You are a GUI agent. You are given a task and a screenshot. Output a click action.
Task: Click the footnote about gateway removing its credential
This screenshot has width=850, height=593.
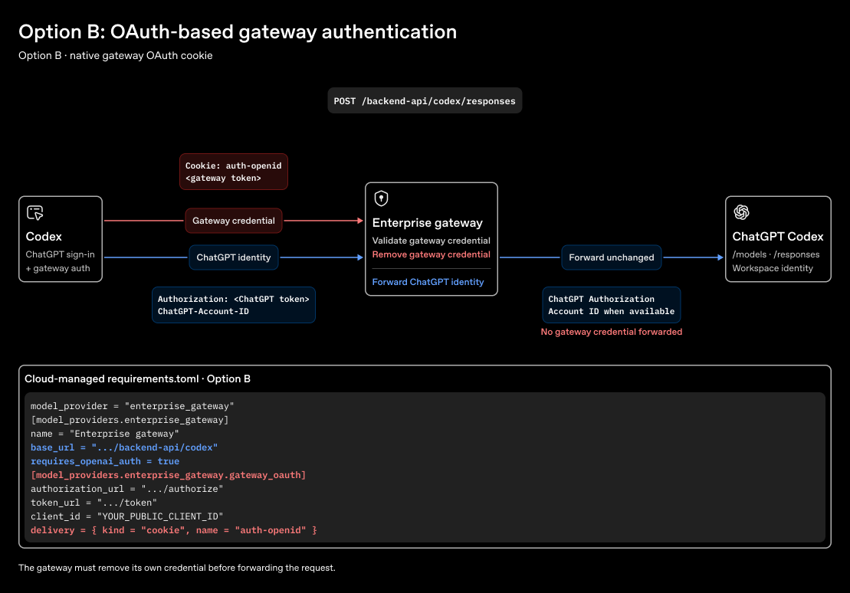pyautogui.click(x=177, y=568)
